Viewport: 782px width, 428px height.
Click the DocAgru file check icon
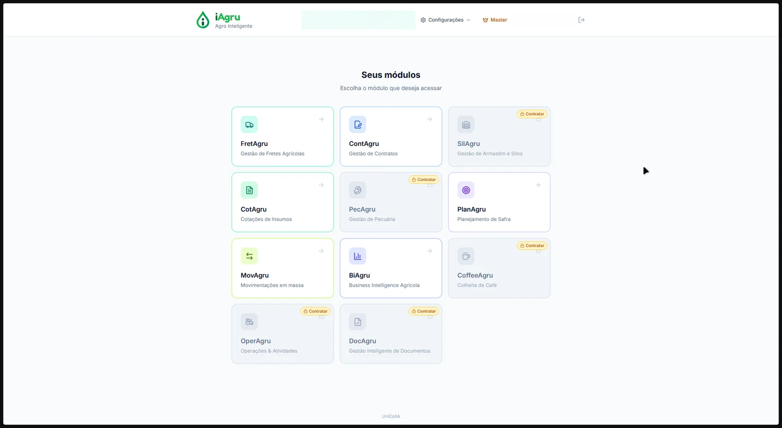pos(358,322)
